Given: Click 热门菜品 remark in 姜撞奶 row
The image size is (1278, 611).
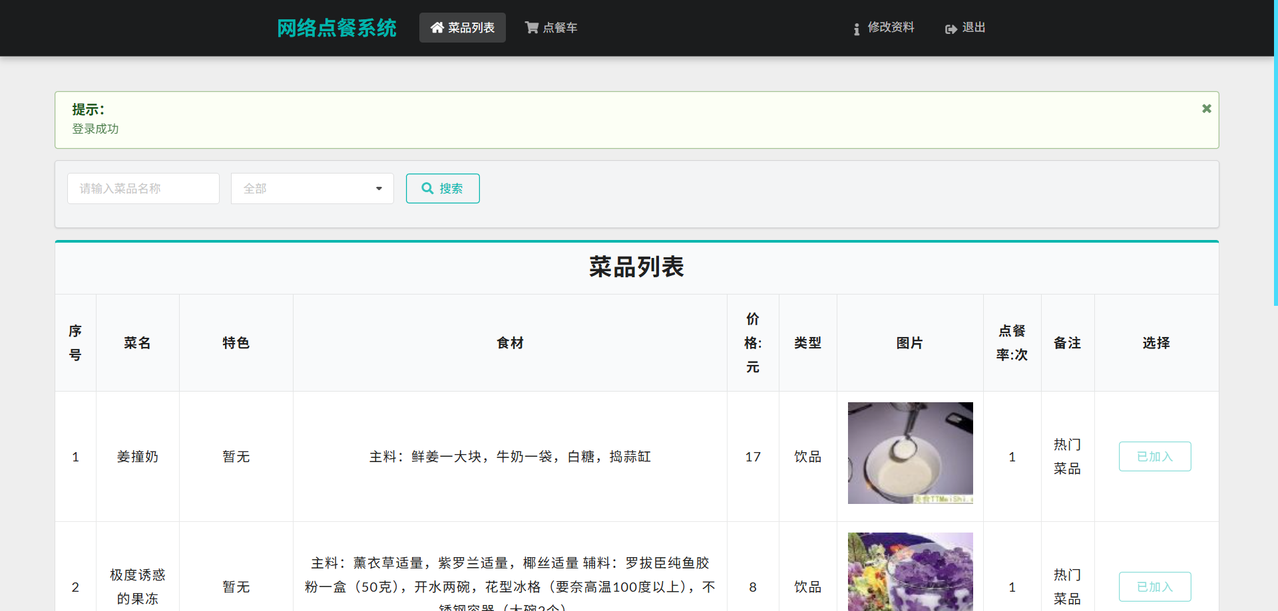Looking at the screenshot, I should click(1068, 456).
